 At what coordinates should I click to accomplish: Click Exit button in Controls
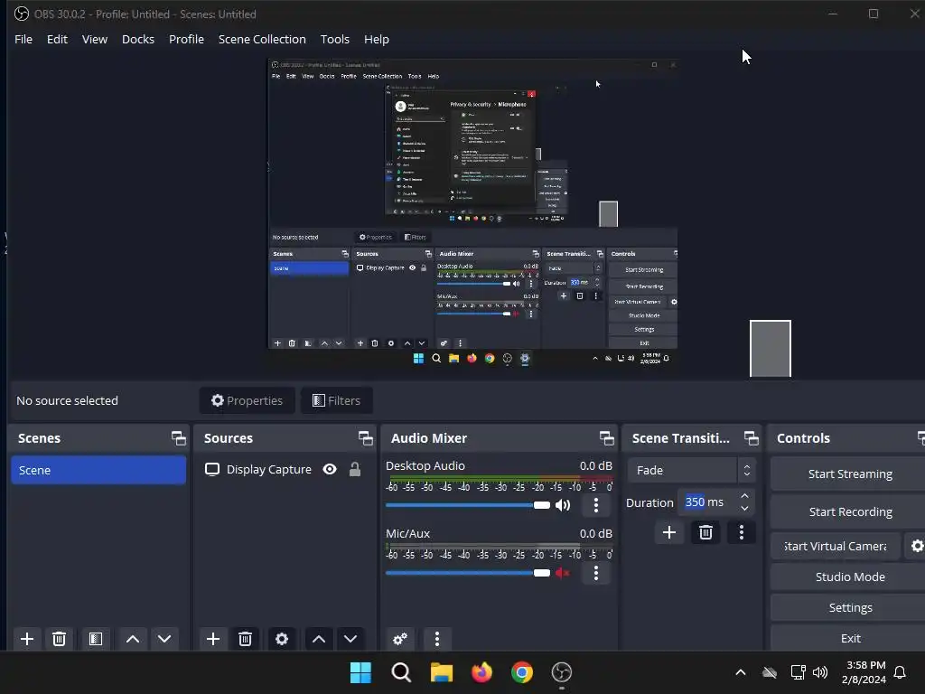tap(848, 638)
